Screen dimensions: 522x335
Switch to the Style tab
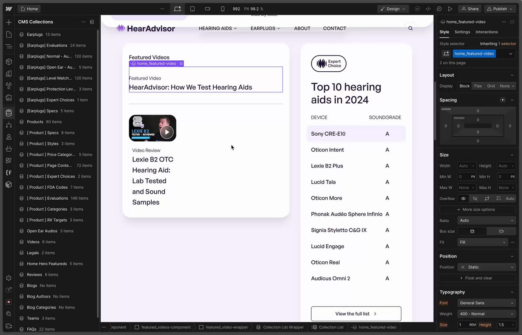pyautogui.click(x=444, y=32)
